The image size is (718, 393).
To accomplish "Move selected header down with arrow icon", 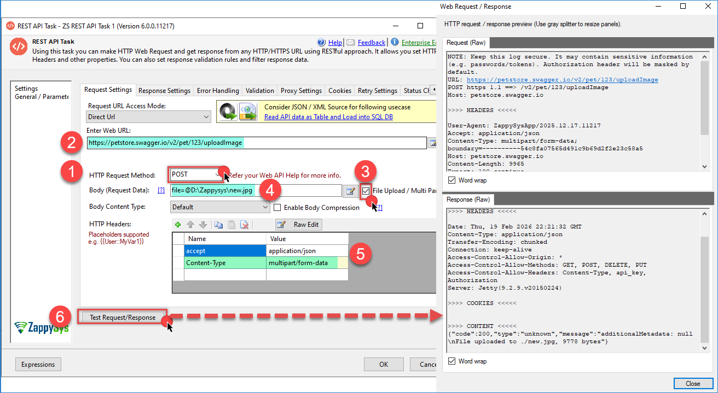I will tap(202, 225).
